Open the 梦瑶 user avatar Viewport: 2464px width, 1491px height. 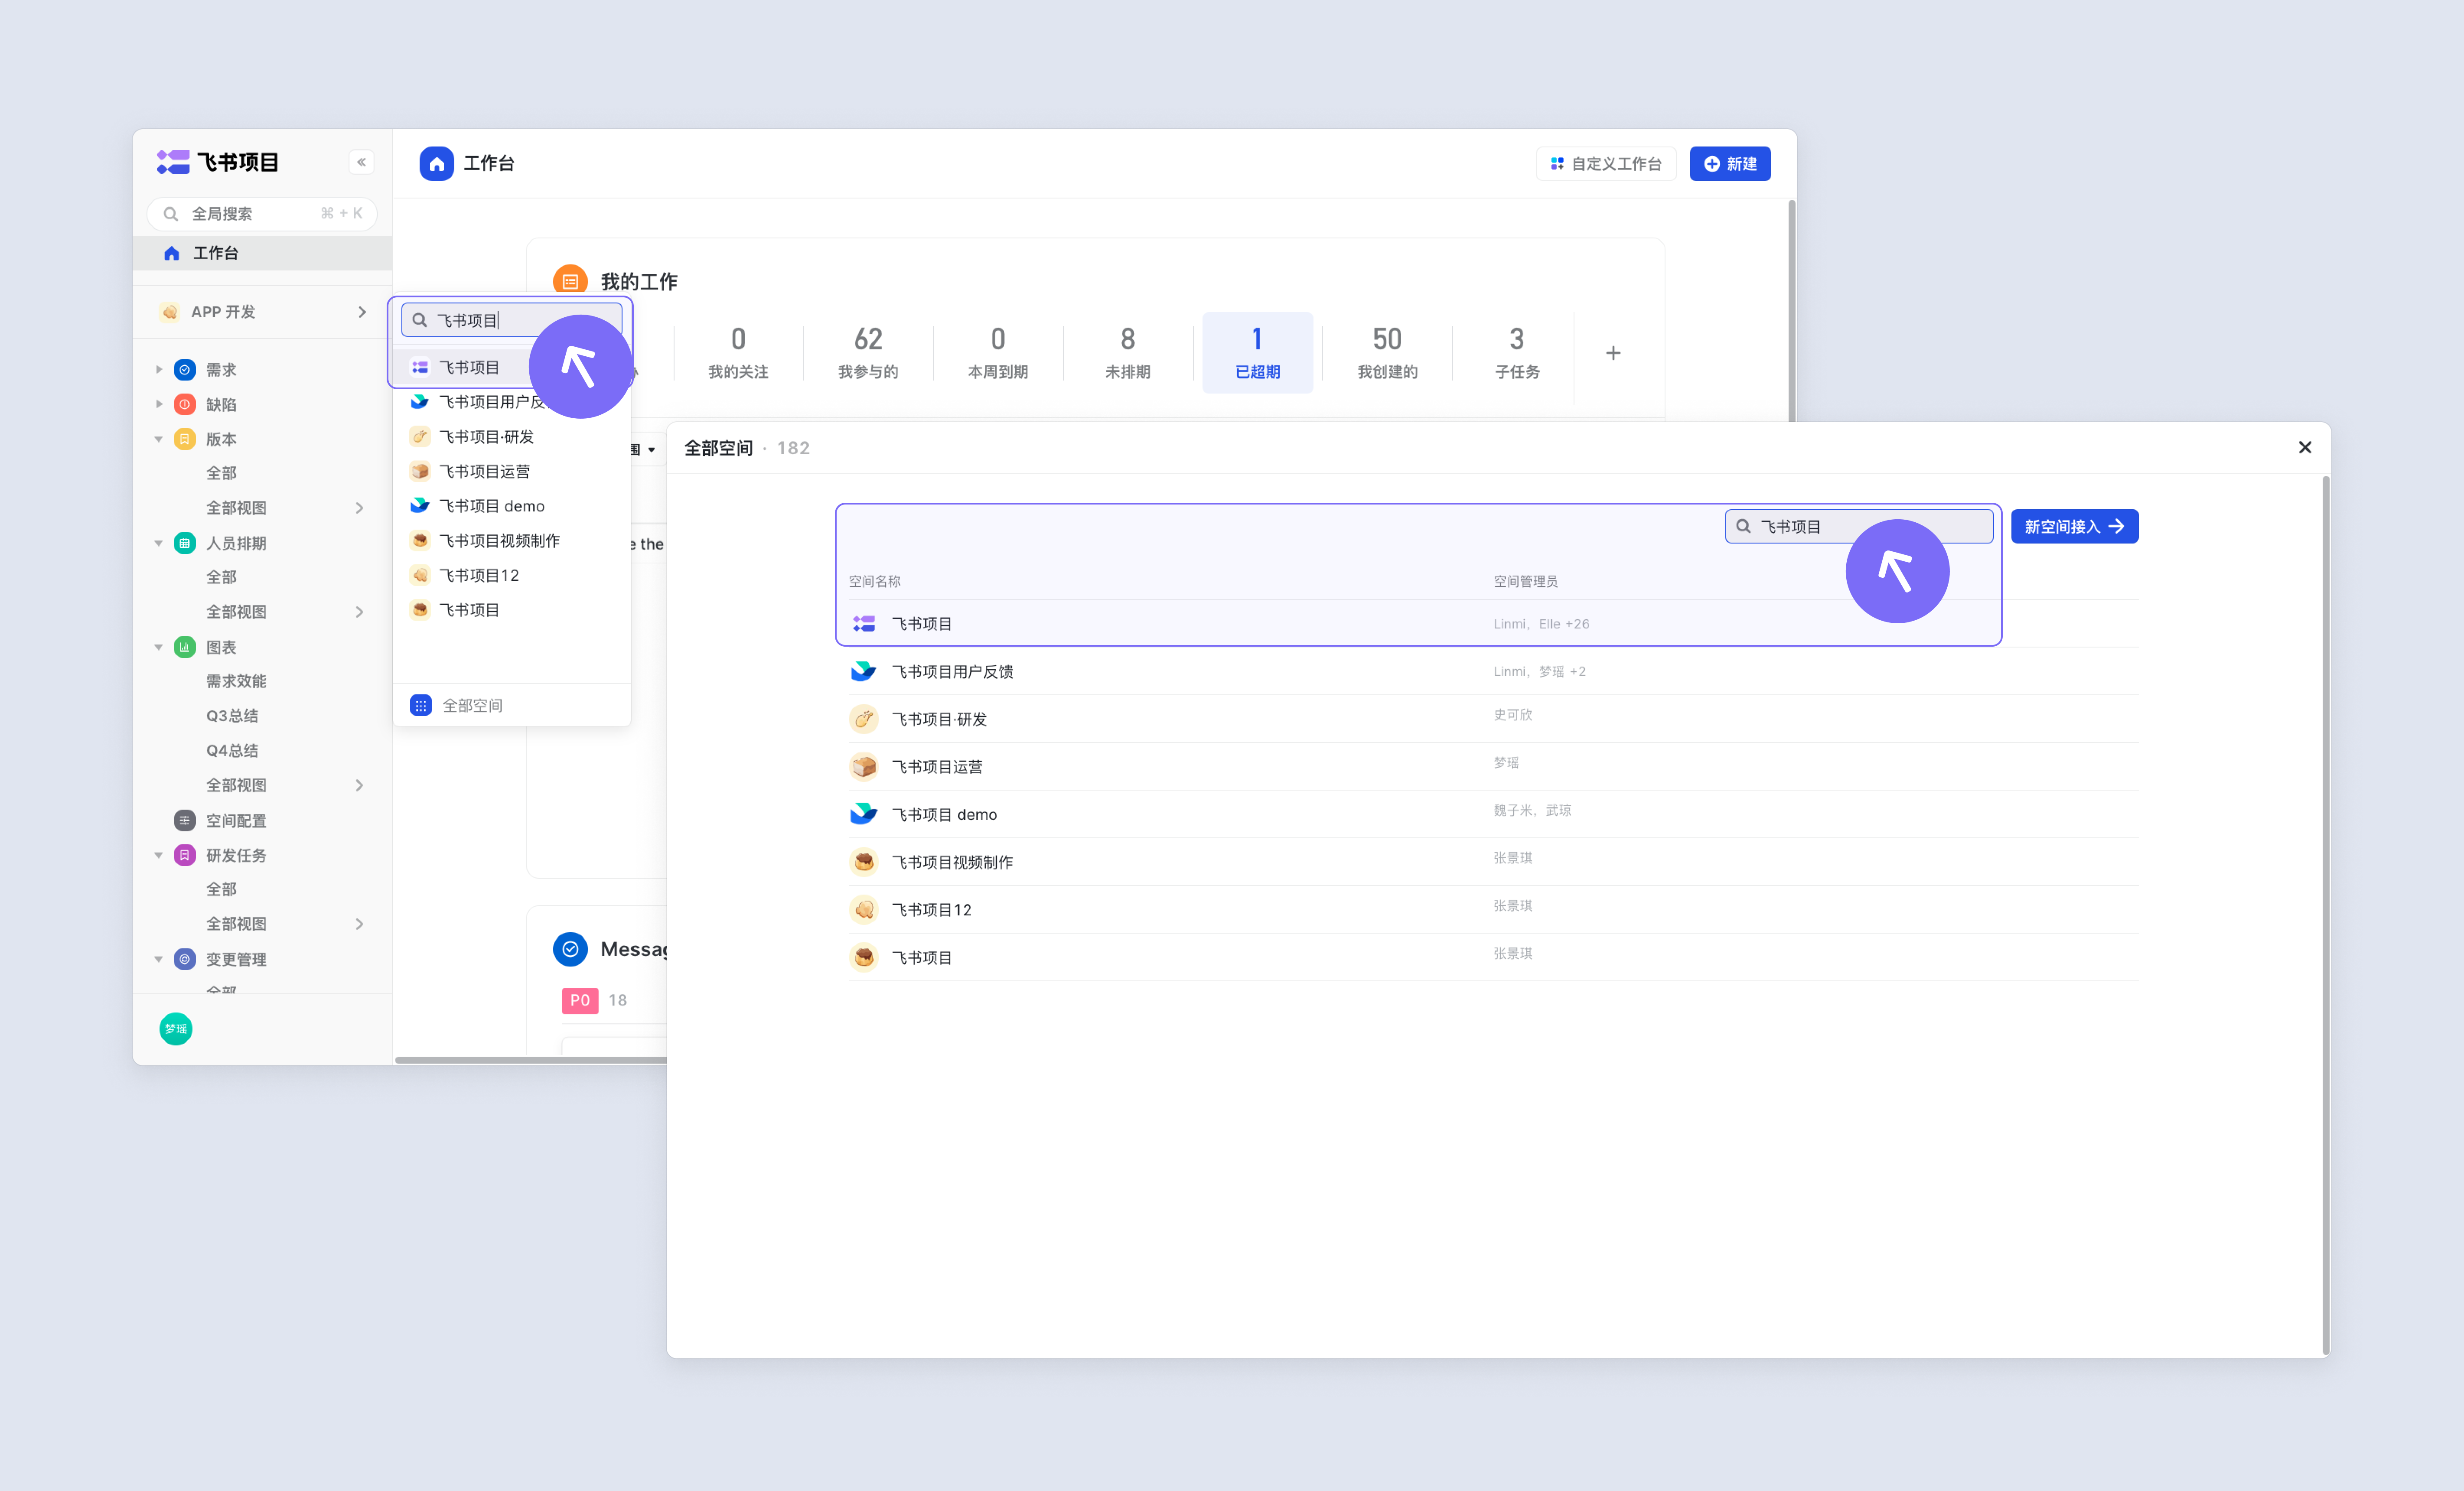point(176,1028)
